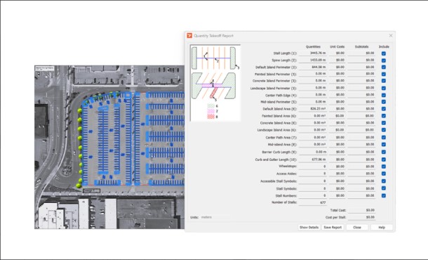Open Help from the dialog footer
Image resolution: width=428 pixels, height=260 pixels.
pyautogui.click(x=382, y=228)
